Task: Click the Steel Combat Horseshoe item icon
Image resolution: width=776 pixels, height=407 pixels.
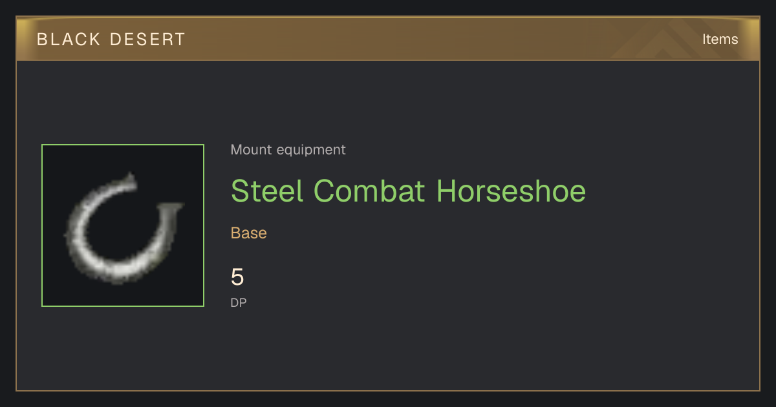Action: tap(123, 225)
